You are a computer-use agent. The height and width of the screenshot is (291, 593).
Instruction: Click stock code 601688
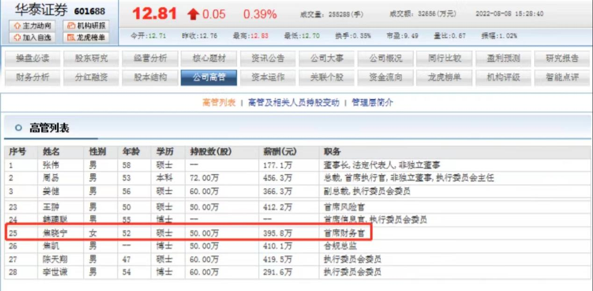click(x=90, y=11)
